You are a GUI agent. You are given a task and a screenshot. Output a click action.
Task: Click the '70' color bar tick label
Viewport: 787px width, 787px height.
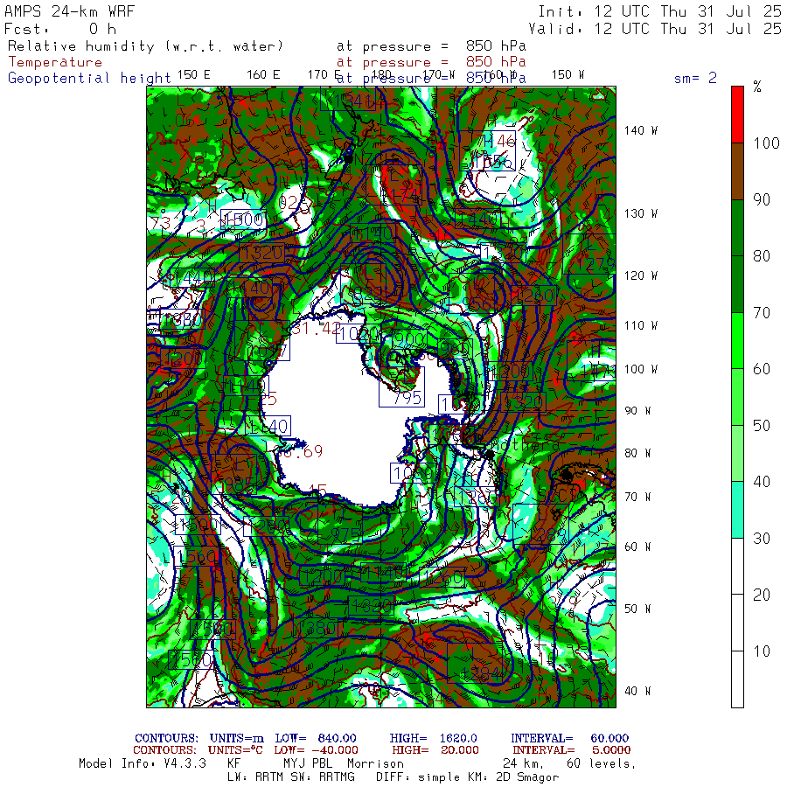(x=762, y=313)
